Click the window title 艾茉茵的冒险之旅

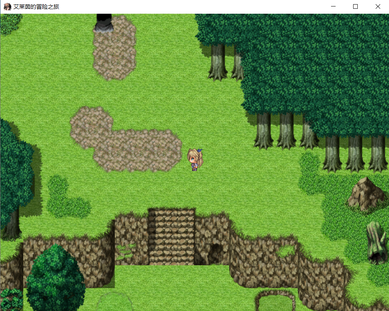36,7
